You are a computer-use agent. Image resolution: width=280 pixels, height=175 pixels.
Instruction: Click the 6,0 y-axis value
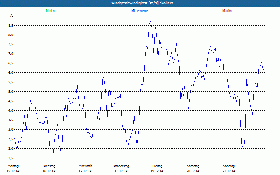[11, 73]
